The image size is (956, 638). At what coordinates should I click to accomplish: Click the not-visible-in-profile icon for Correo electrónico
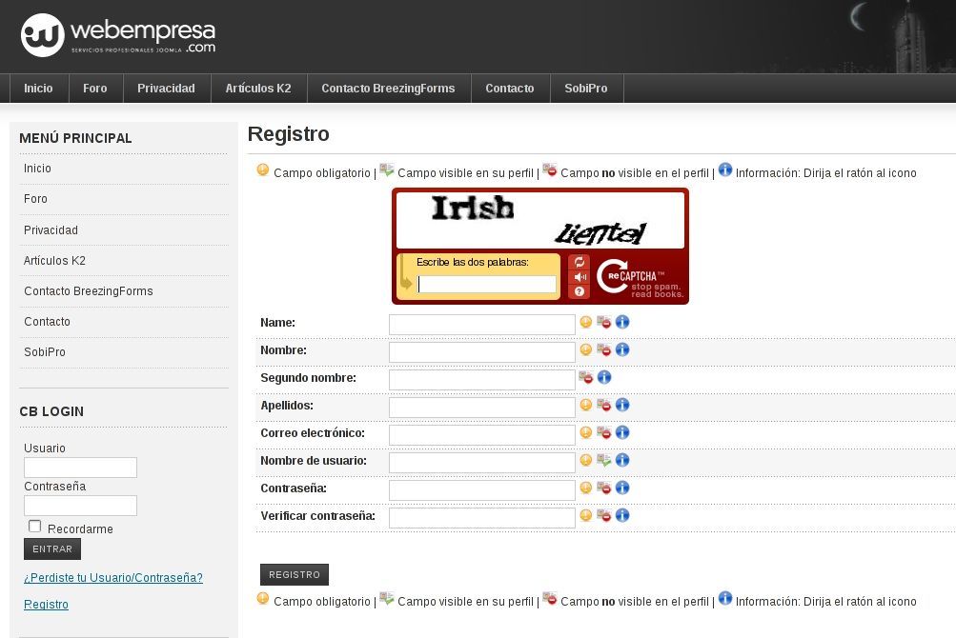pyautogui.click(x=603, y=432)
